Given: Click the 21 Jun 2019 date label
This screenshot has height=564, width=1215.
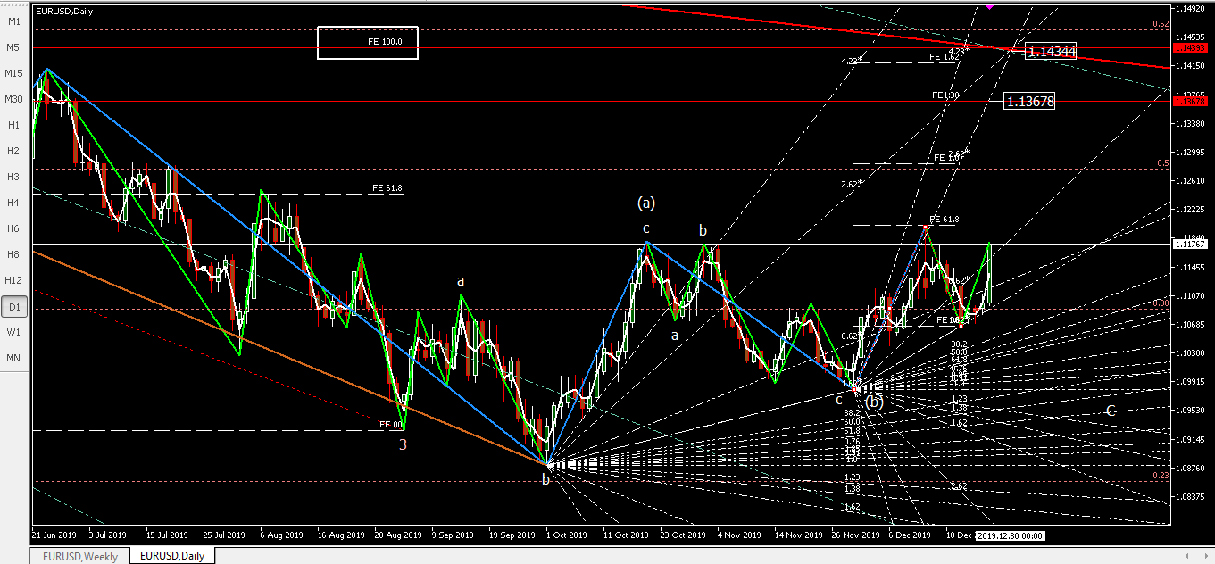Looking at the screenshot, I should click(54, 535).
